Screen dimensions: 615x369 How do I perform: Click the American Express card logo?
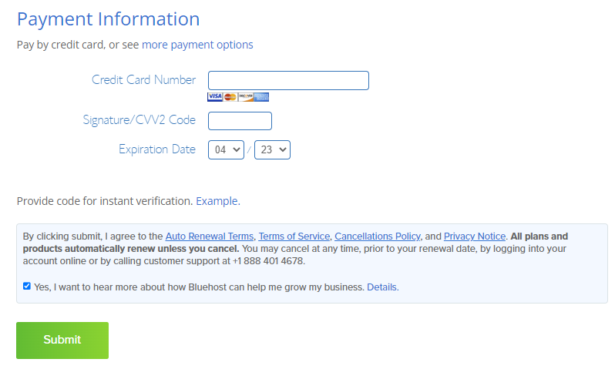pyautogui.click(x=261, y=97)
